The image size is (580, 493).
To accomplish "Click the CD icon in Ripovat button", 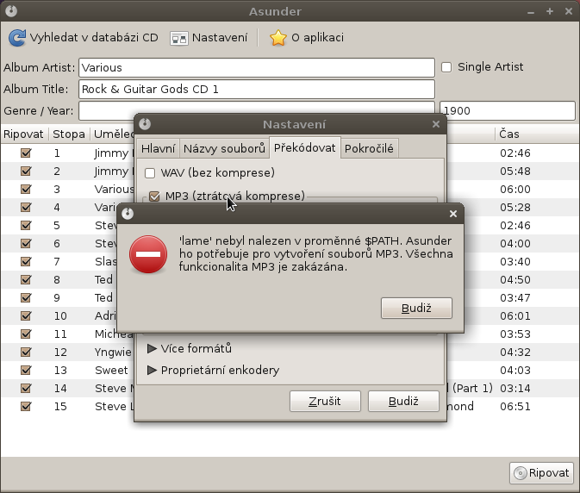I will tap(520, 473).
